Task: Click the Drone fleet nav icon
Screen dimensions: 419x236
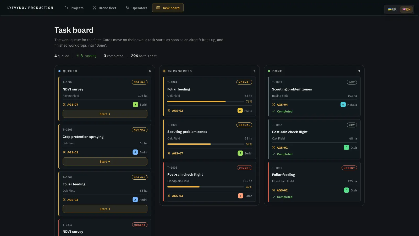Action: (x=95, y=8)
